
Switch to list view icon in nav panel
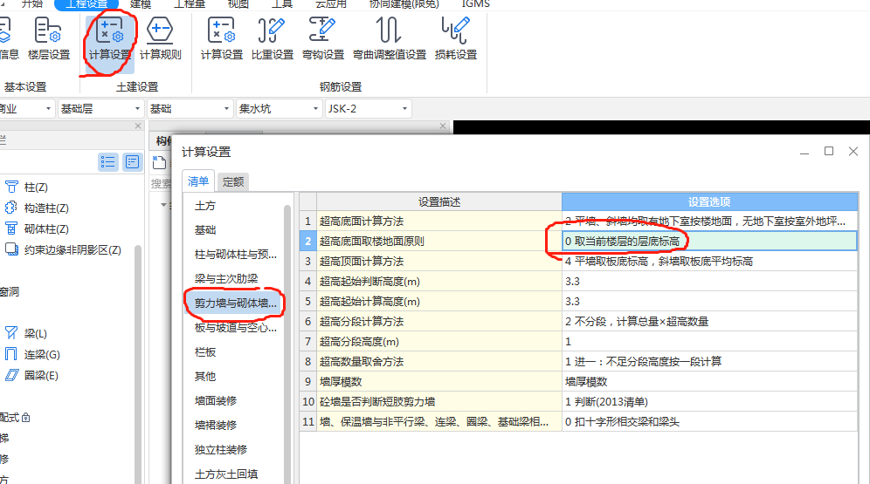(108, 162)
